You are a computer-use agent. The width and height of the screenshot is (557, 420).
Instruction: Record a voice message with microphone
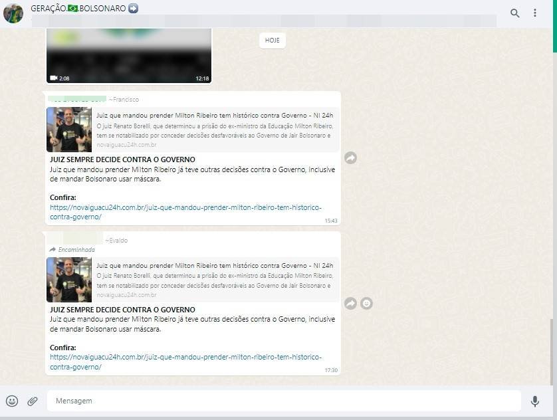click(534, 401)
